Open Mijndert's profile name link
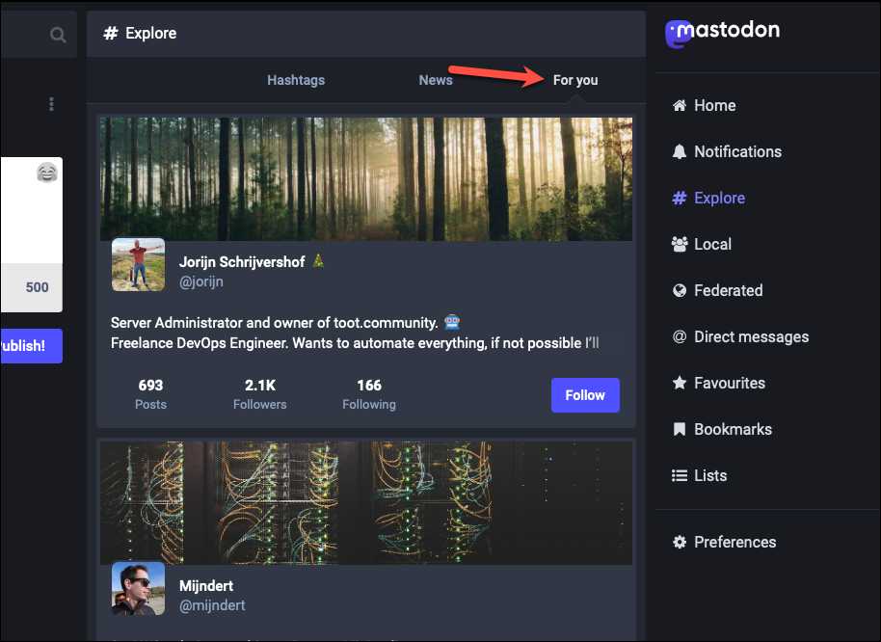Screen dimensions: 881x642 (x=206, y=586)
